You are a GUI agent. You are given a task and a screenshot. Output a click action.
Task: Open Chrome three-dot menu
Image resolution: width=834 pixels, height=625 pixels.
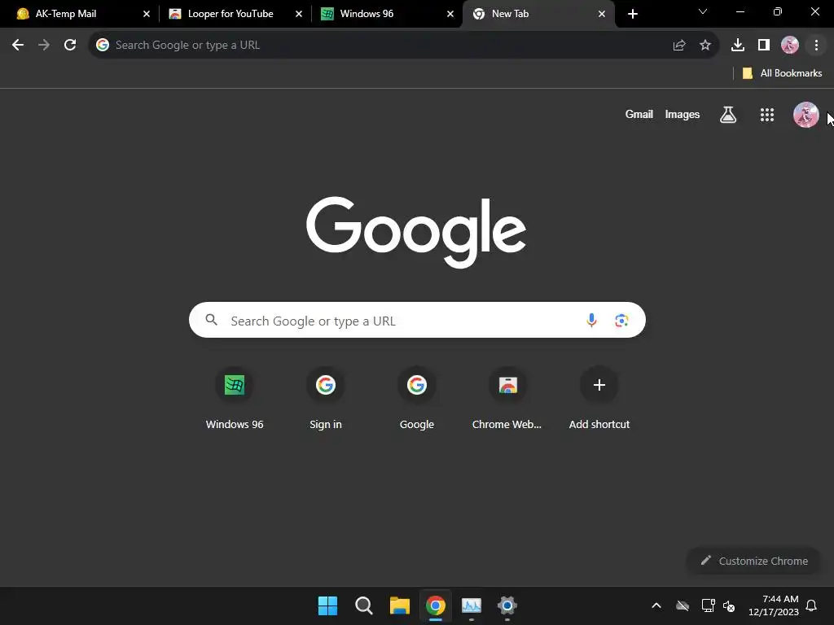pyautogui.click(x=816, y=46)
